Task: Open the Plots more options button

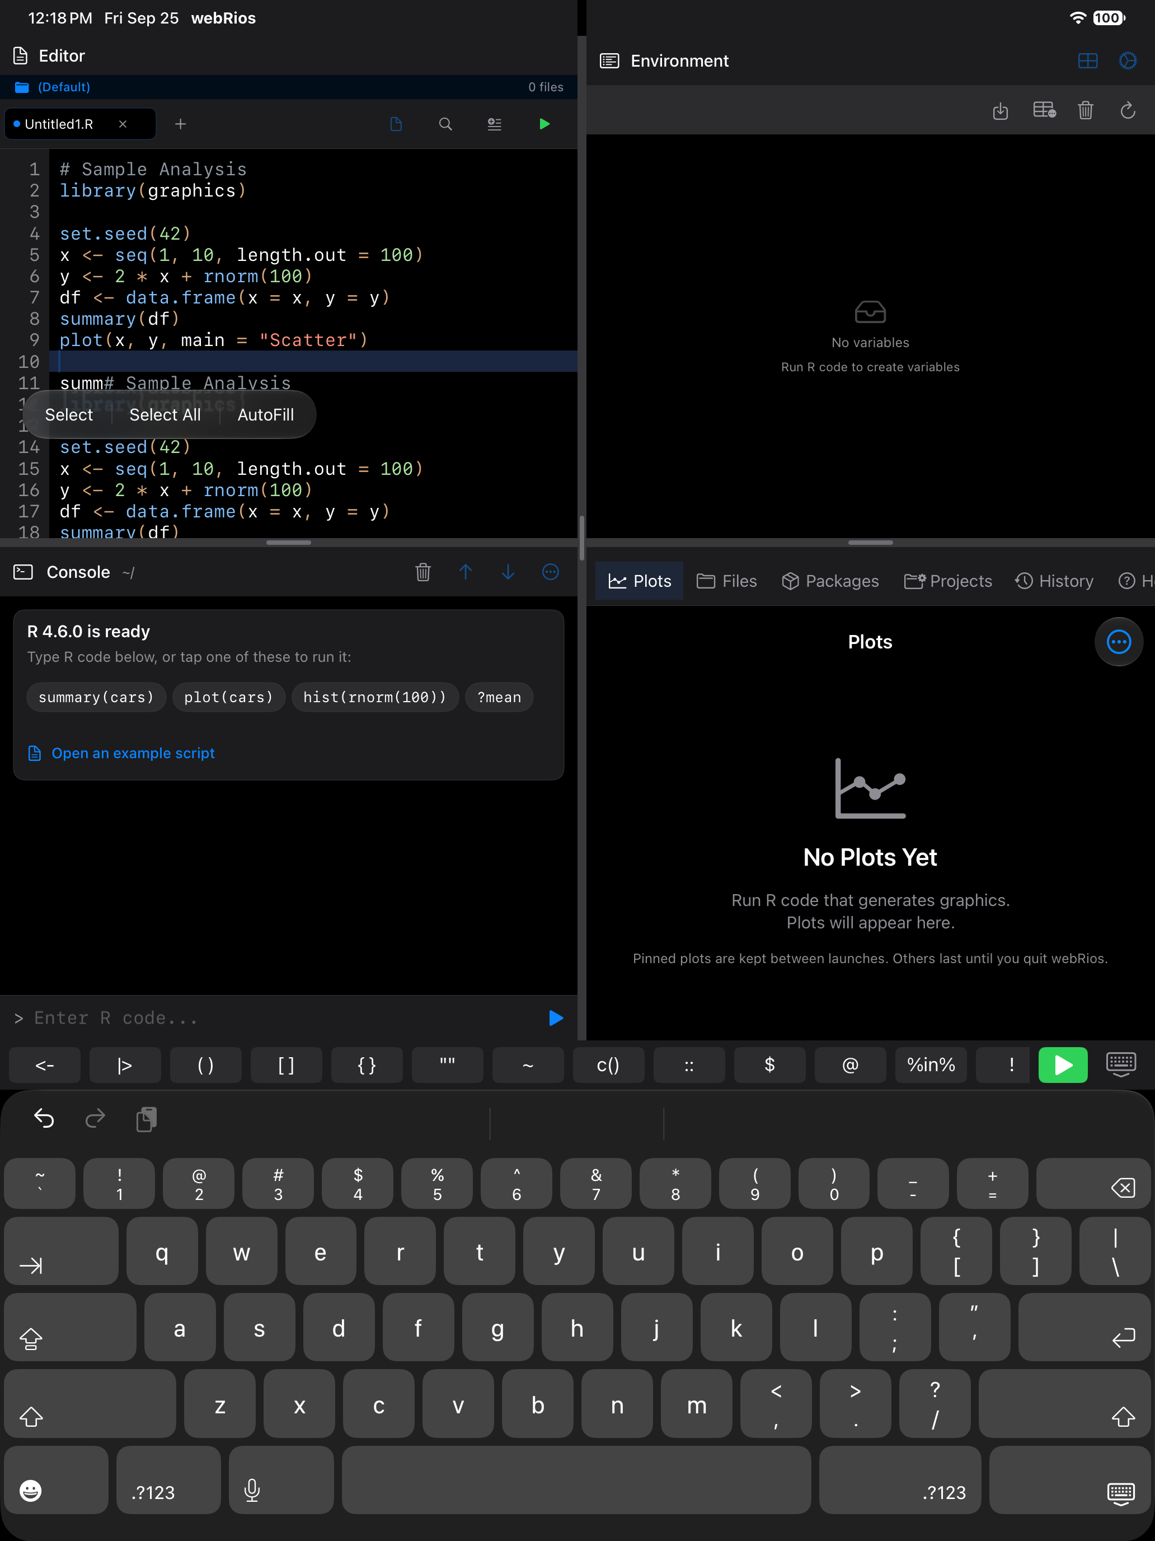Action: click(1119, 642)
